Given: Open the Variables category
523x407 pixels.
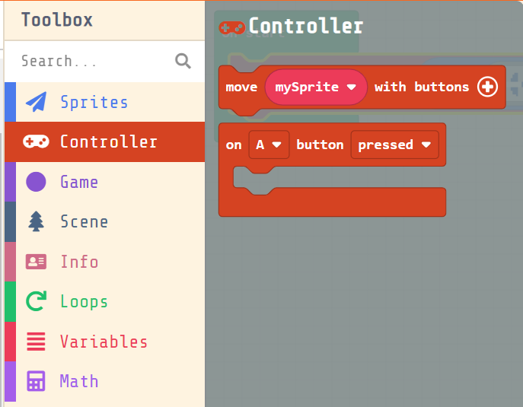Looking at the screenshot, I should coord(105,342).
